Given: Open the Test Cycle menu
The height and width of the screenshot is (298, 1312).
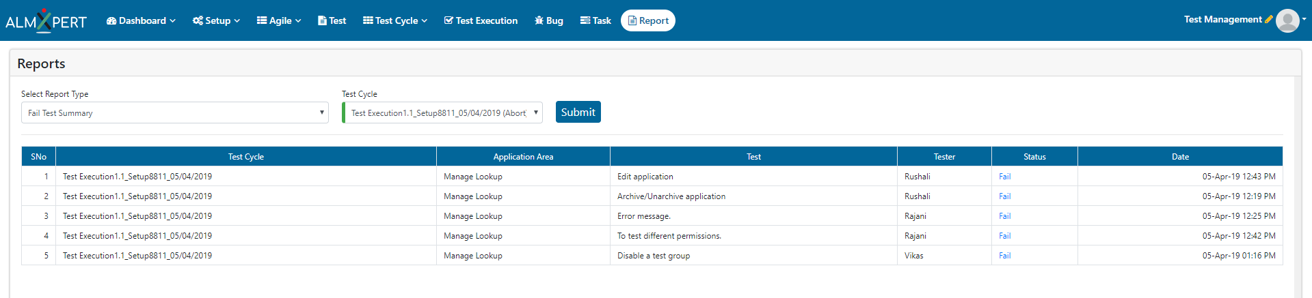Looking at the screenshot, I should pos(395,20).
